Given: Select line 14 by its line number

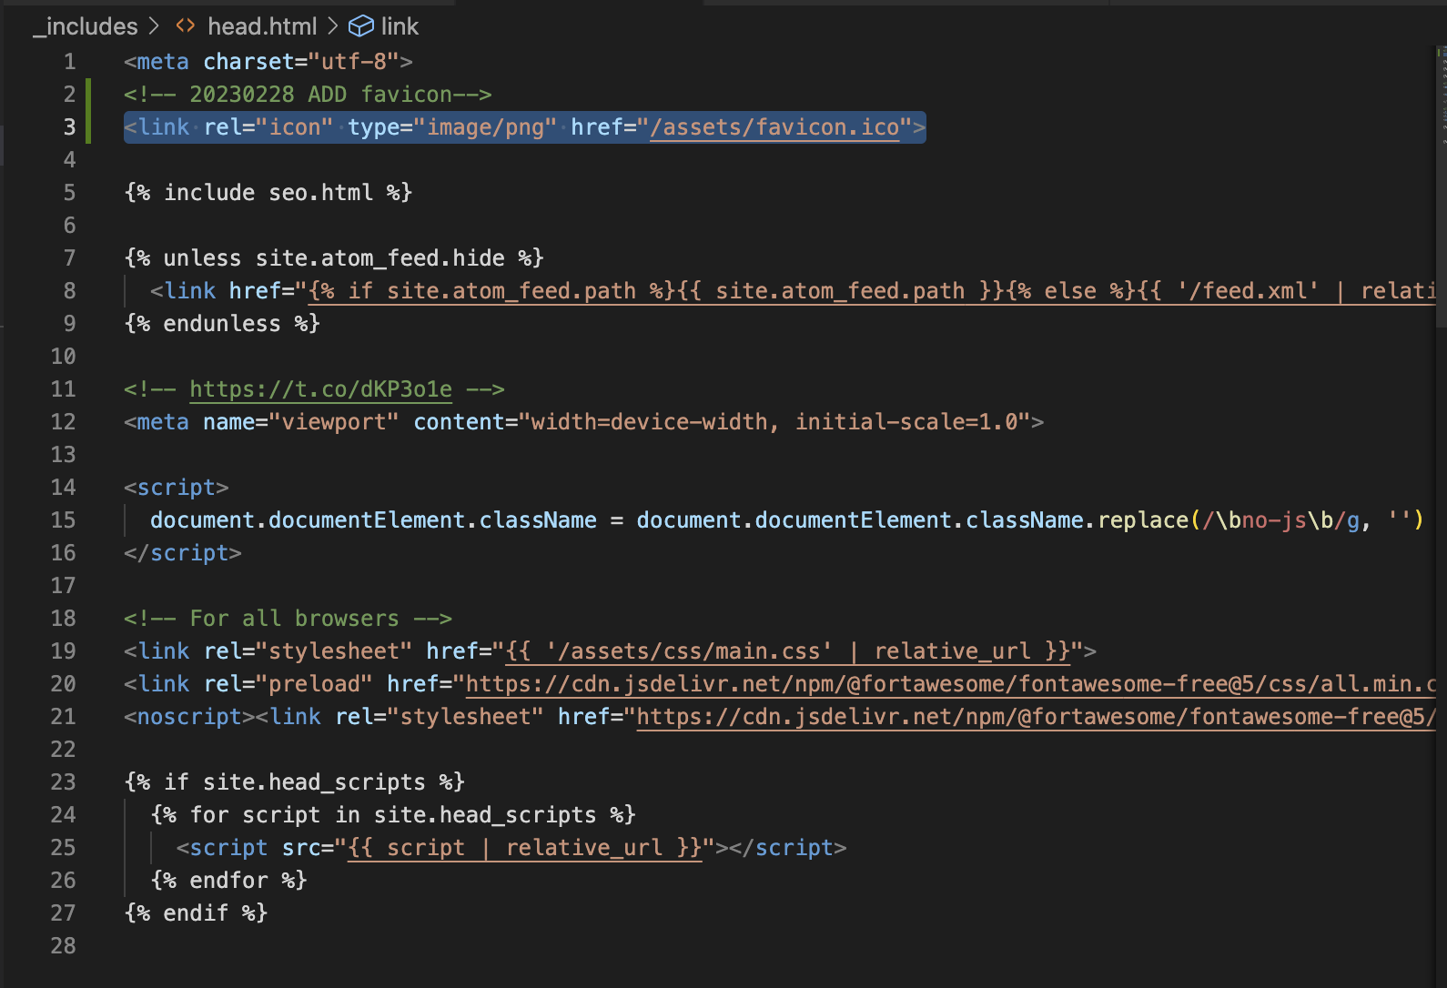Looking at the screenshot, I should click(x=63, y=488).
